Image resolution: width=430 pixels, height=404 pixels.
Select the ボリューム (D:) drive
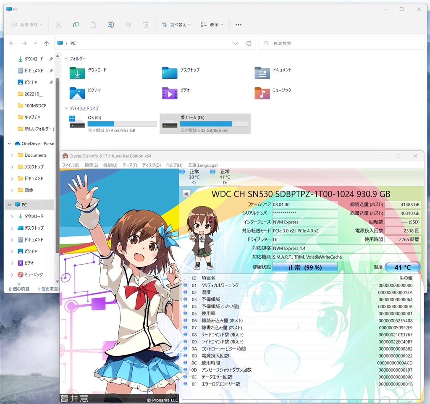click(x=205, y=124)
